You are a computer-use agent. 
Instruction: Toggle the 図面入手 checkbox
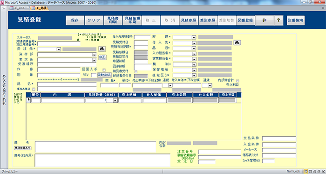(x=104, y=70)
